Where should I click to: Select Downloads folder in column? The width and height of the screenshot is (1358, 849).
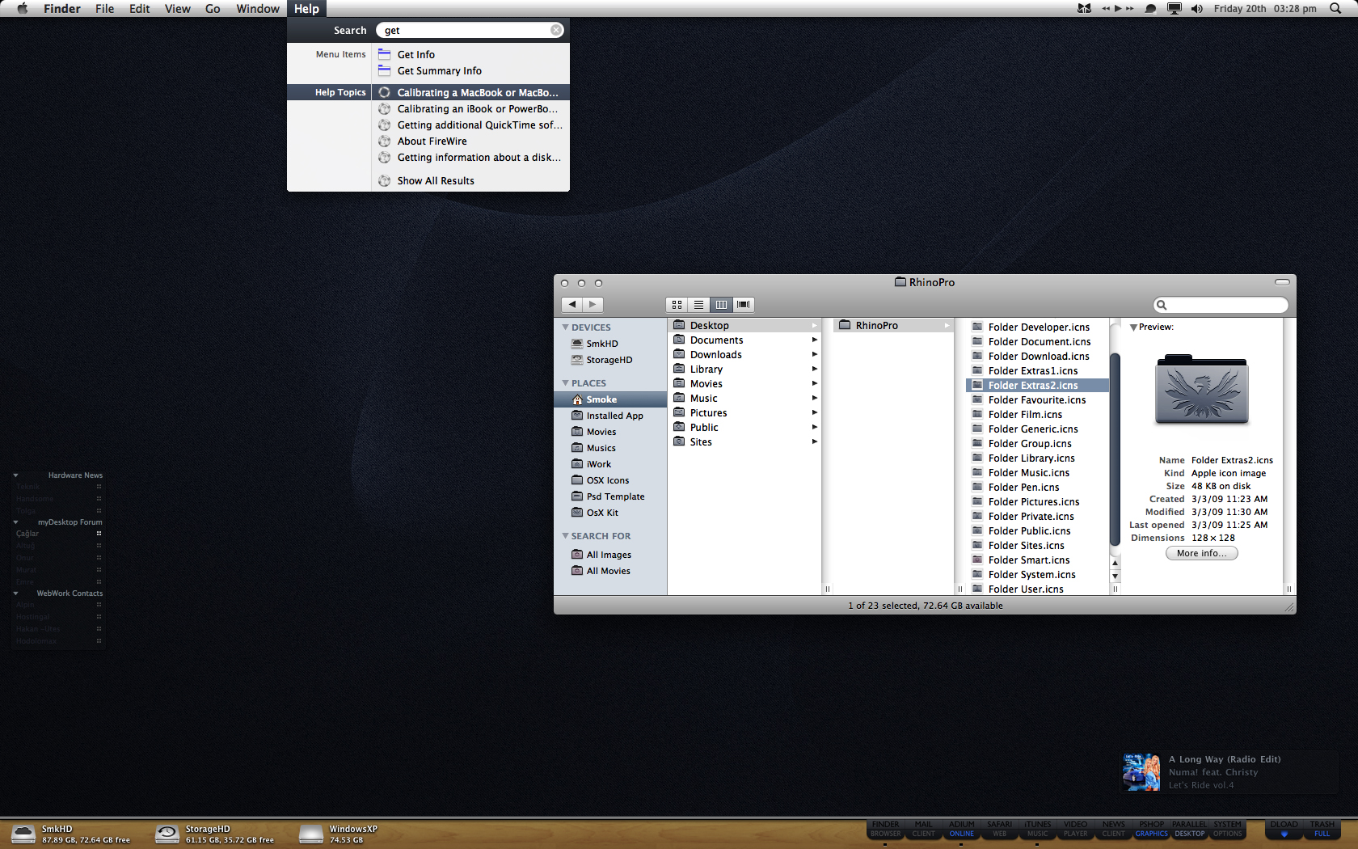[x=744, y=355]
